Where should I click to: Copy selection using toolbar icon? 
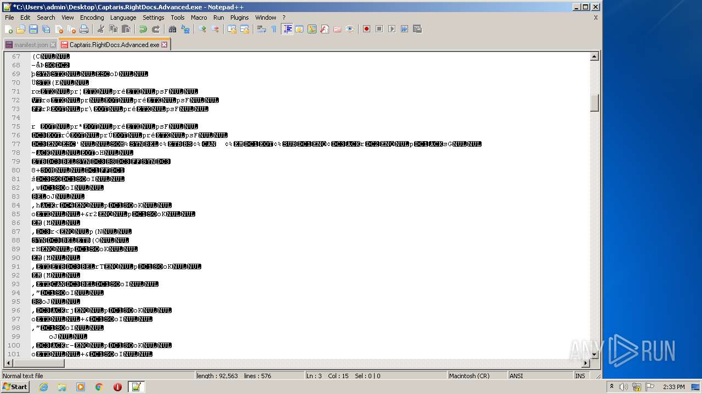[113, 29]
